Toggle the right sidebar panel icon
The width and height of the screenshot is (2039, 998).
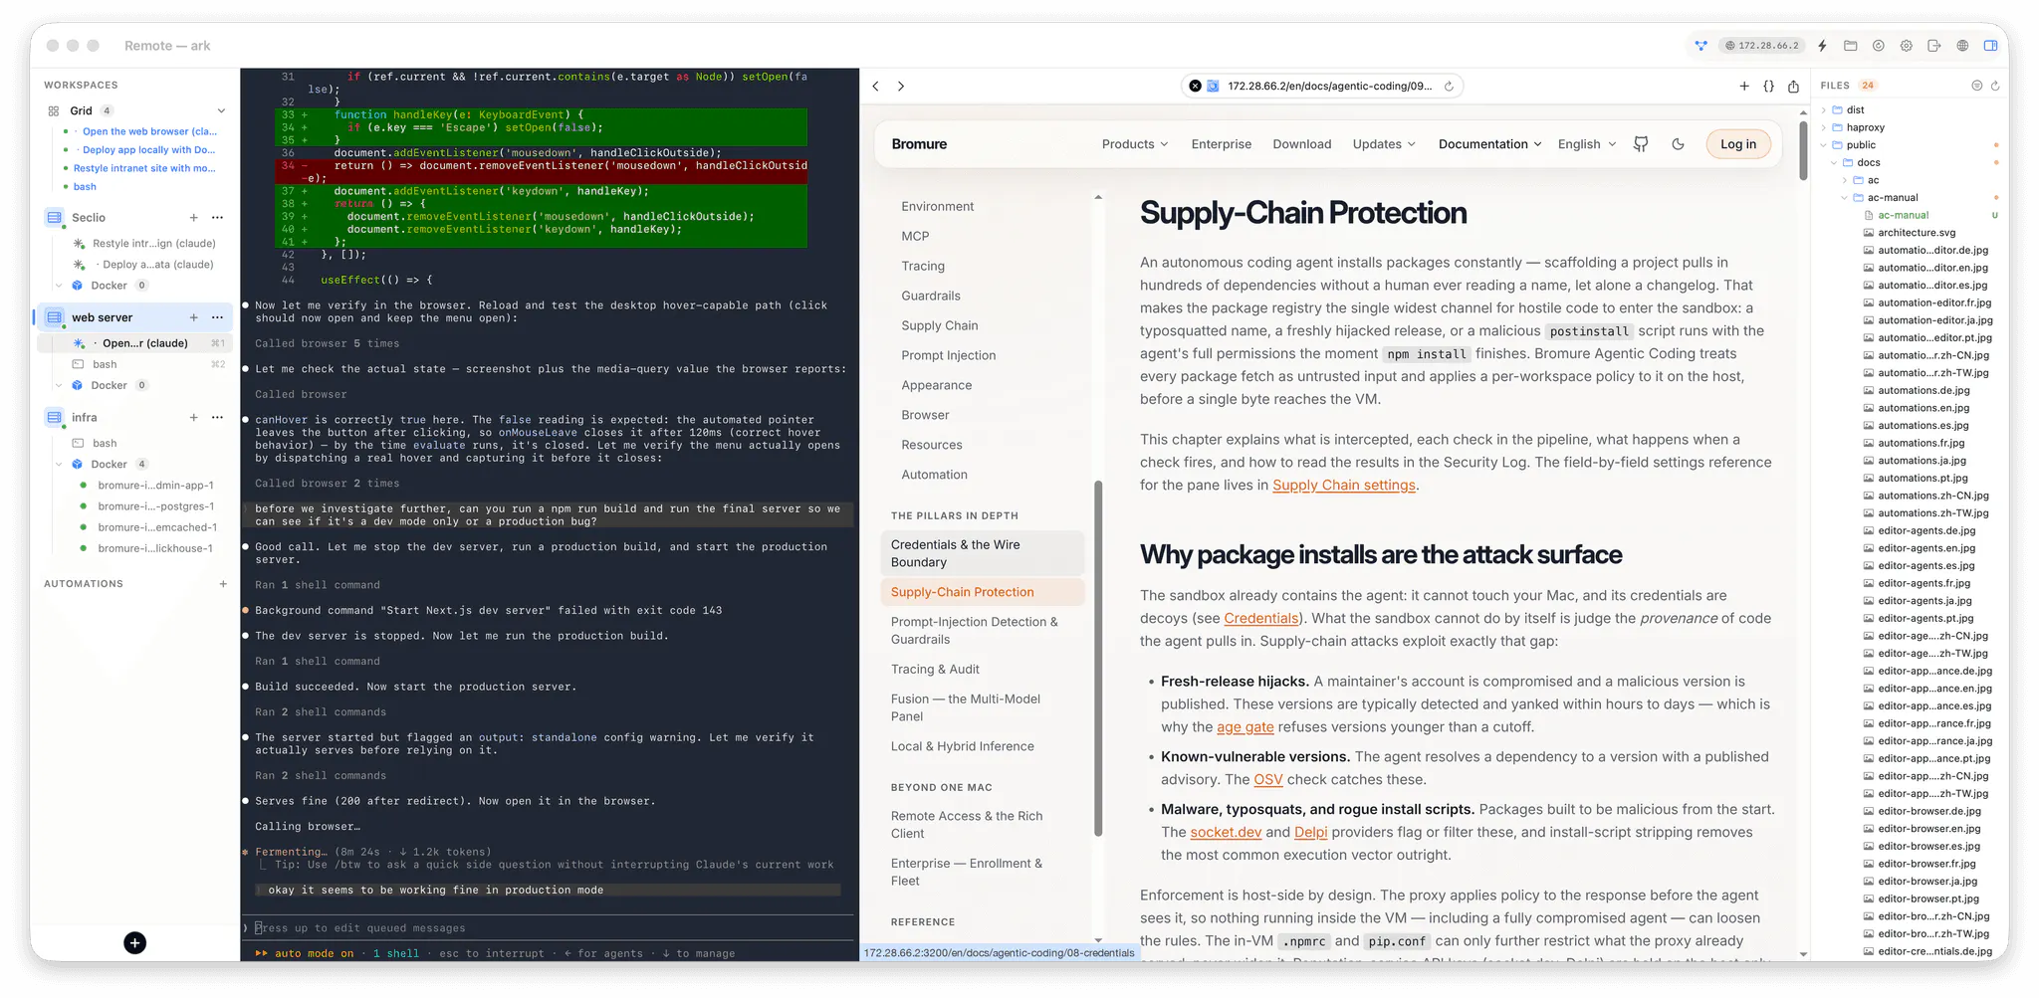tap(1990, 46)
